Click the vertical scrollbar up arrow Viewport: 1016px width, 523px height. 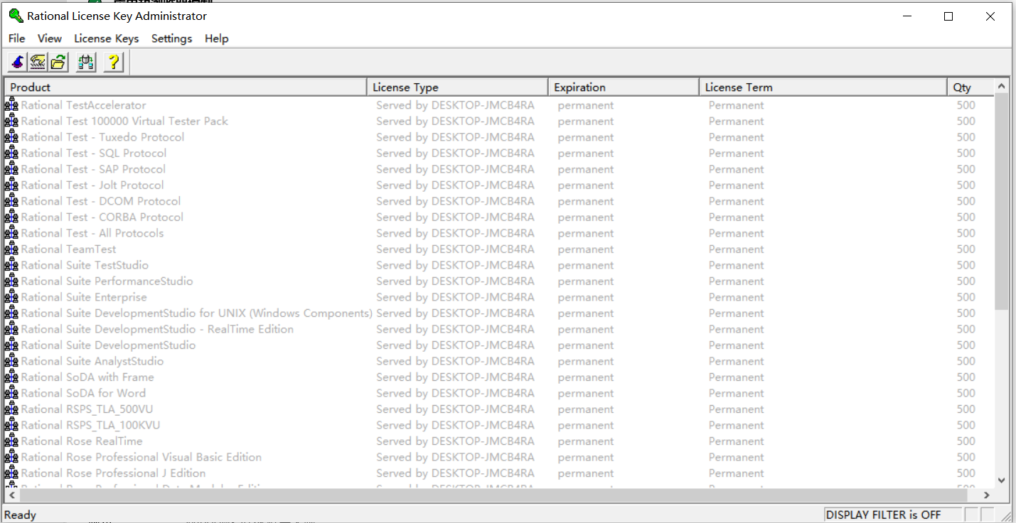[x=1002, y=86]
